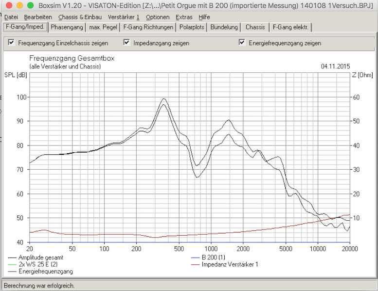The height and width of the screenshot is (291, 378).
Task: Open the Extras menu
Action: (184, 17)
